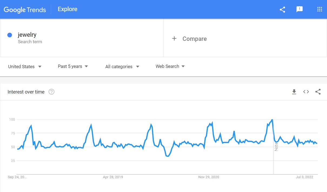Click the chart peak reaching 100
The image size is (327, 192).
pos(272,119)
